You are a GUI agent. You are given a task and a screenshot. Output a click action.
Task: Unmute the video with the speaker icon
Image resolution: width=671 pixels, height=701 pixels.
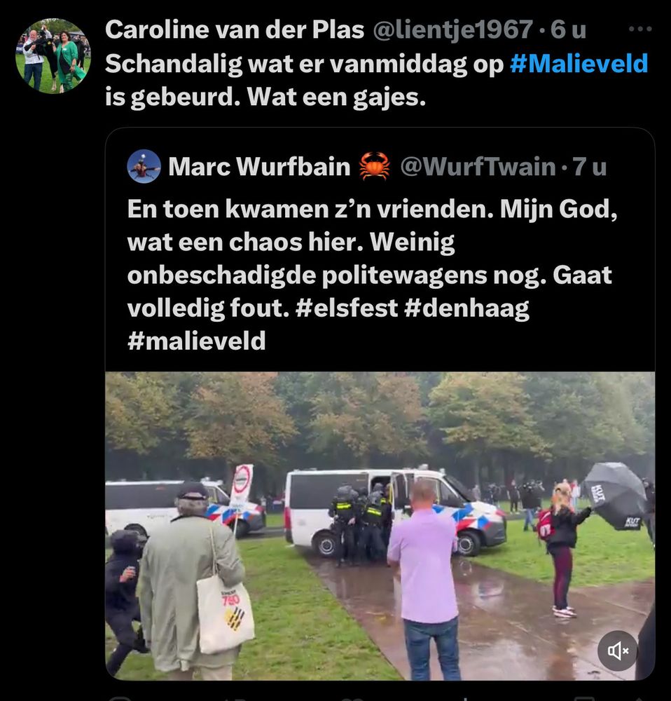tap(617, 651)
